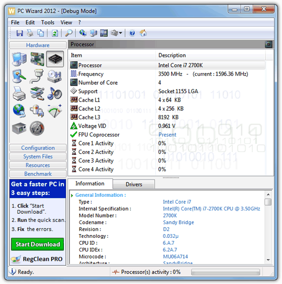Screen dimensions: 282x284
Task: Select the System Summary computer icon
Action: (19, 59)
